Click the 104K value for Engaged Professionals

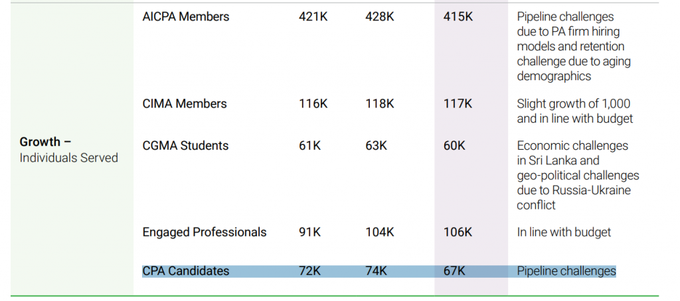coord(380,233)
